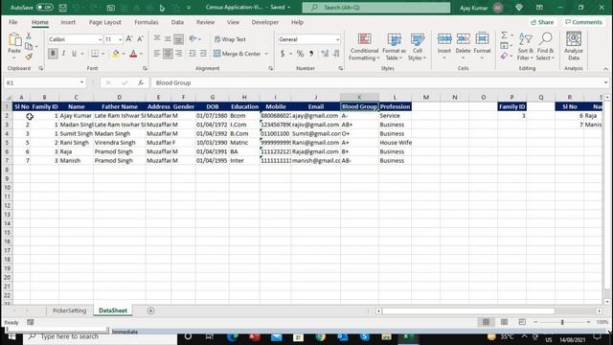Open the font size dropdown
The height and width of the screenshot is (345, 613).
coord(120,39)
